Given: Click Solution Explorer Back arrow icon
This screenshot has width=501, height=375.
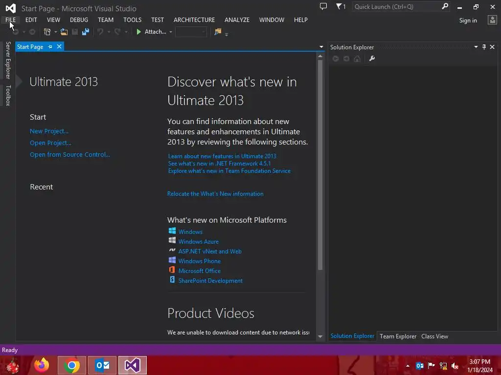Looking at the screenshot, I should coord(336,59).
